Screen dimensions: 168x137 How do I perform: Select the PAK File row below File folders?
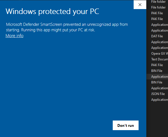pos(157,13)
